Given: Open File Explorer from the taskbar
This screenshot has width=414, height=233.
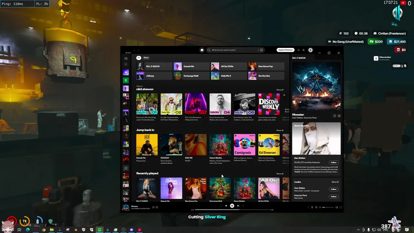Looking at the screenshot, I should tap(52, 230).
